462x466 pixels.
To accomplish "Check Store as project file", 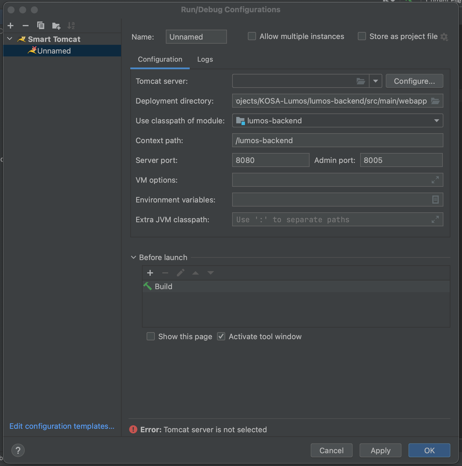I will pos(362,36).
